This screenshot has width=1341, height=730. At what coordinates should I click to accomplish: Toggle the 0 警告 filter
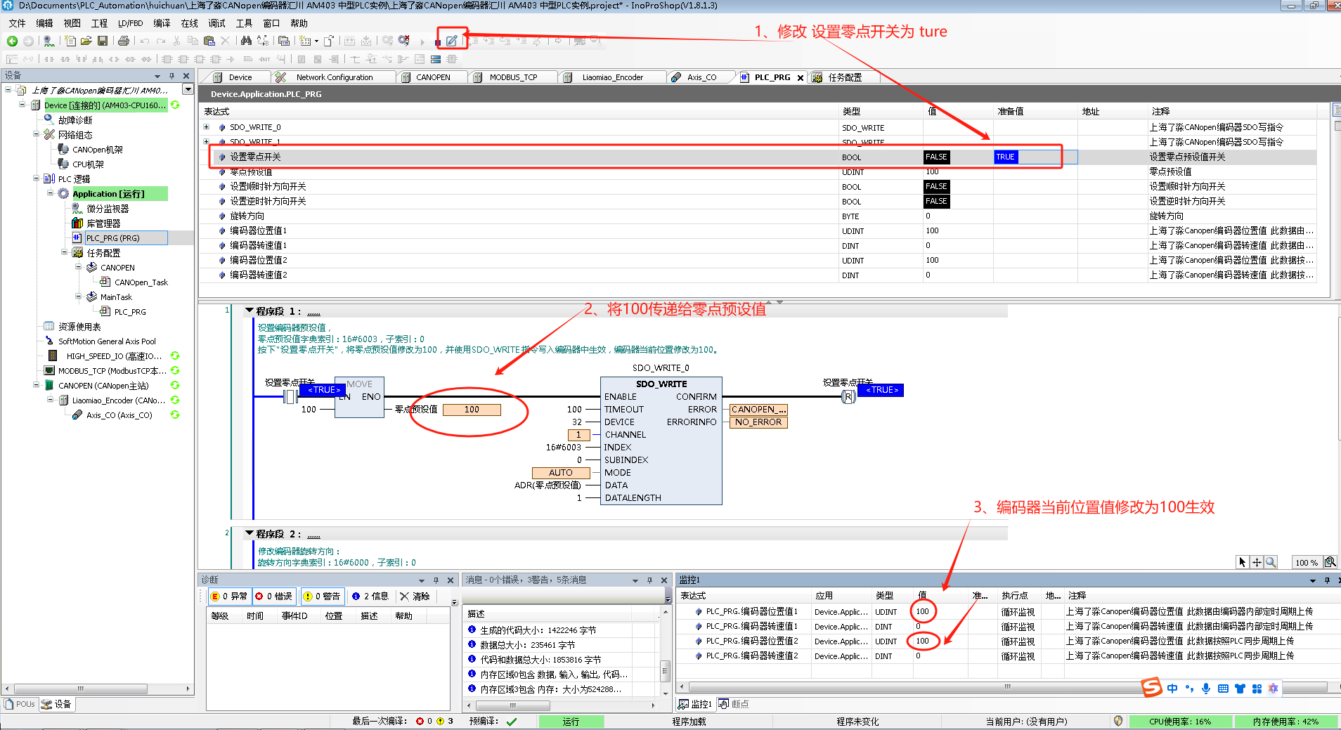[322, 597]
